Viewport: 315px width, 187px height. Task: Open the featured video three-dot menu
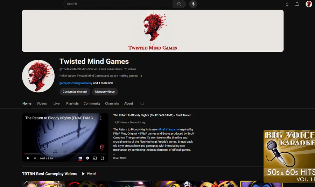click(x=101, y=118)
